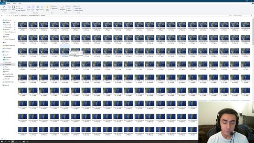The image size is (254, 143).
Task: Click the Search Footage input box
Action: [242, 15]
